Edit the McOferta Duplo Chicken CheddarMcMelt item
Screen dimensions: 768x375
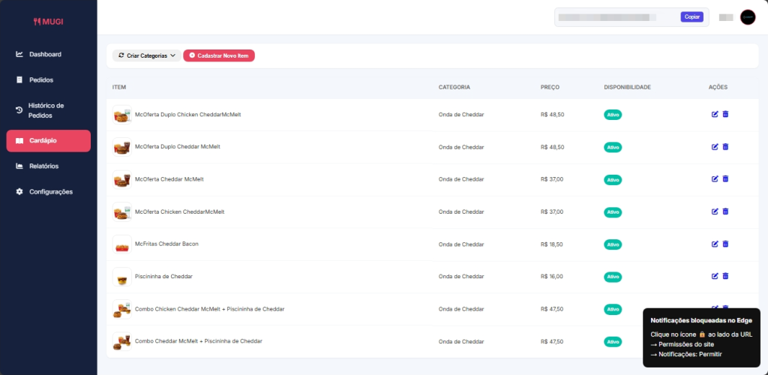715,114
